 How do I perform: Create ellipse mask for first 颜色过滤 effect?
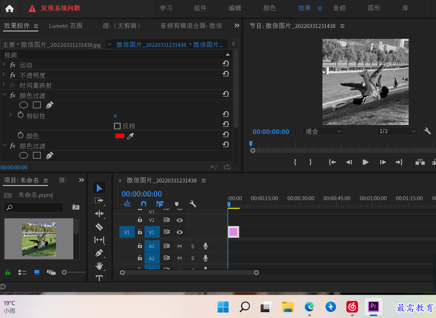[23, 105]
